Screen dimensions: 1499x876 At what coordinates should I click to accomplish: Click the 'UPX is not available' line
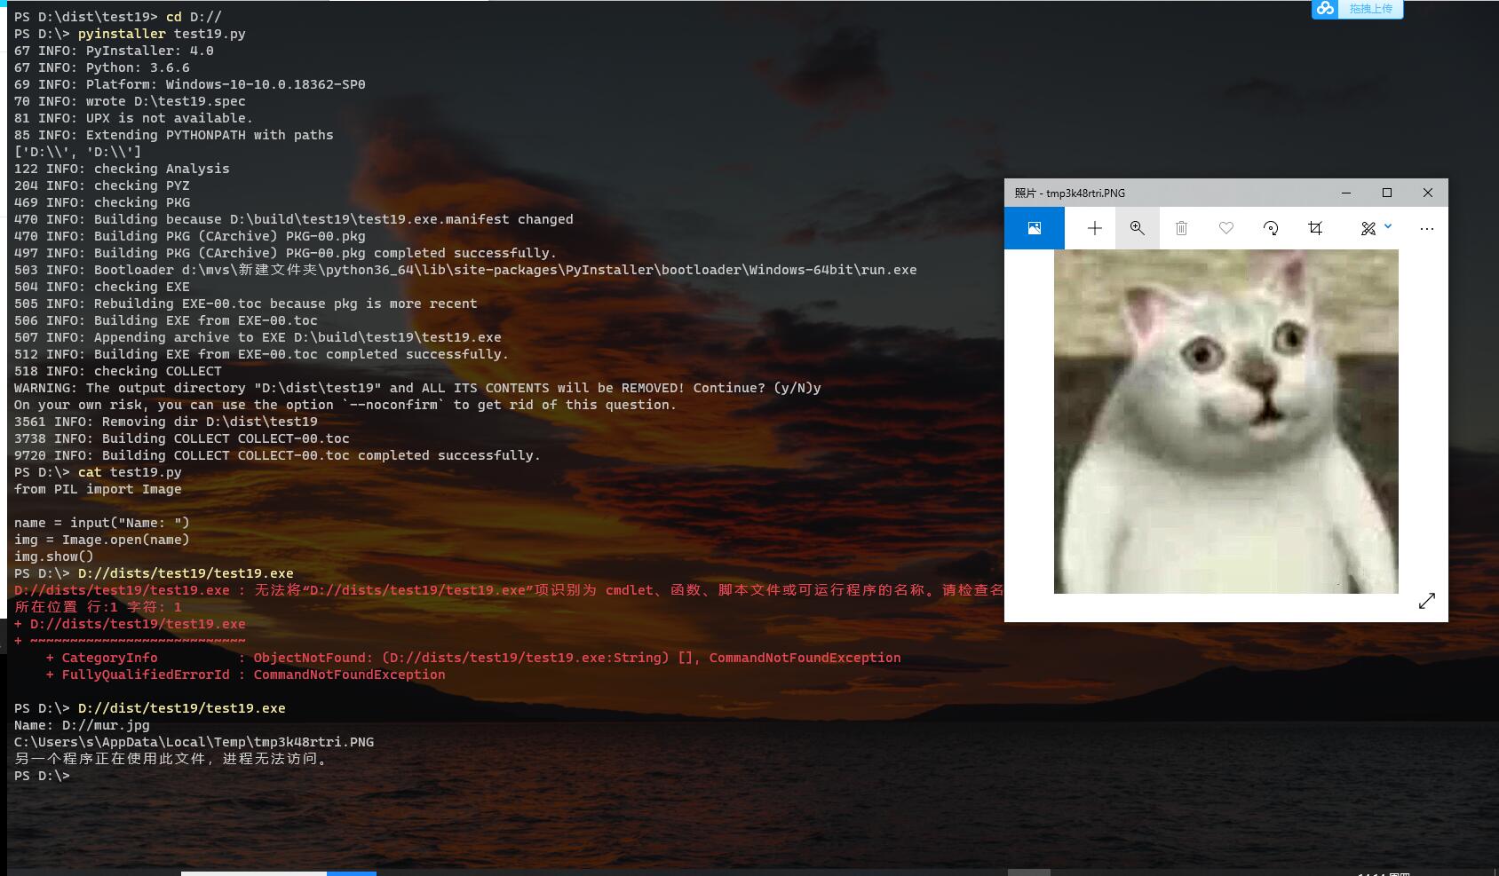(x=133, y=118)
